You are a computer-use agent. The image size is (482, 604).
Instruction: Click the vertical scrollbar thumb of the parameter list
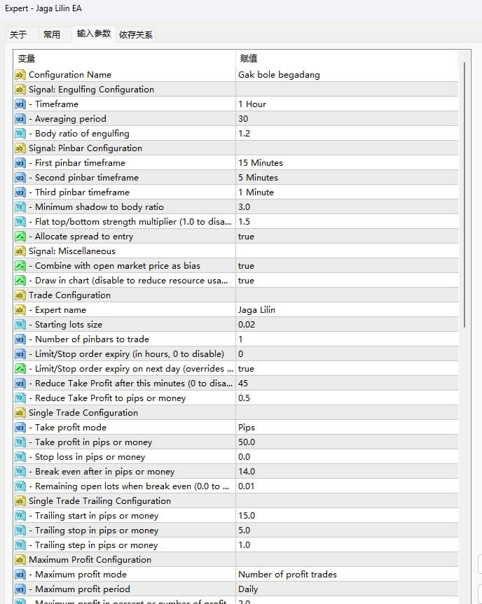pos(464,195)
